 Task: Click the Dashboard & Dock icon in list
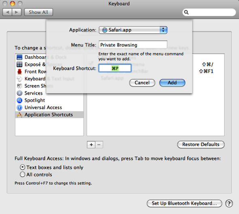19,57
